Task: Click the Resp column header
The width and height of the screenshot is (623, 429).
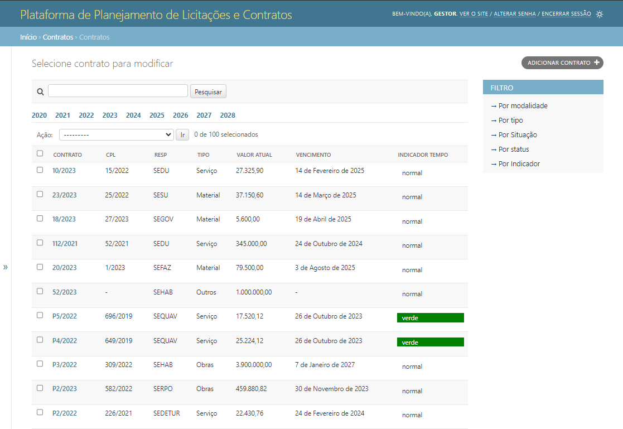Action: (161, 155)
